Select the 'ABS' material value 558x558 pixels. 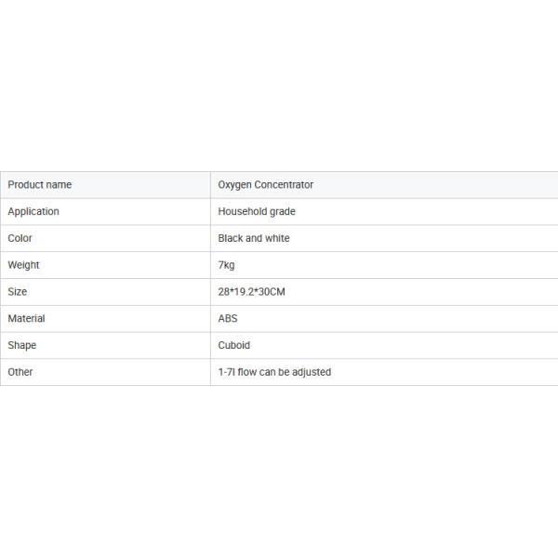tap(228, 318)
